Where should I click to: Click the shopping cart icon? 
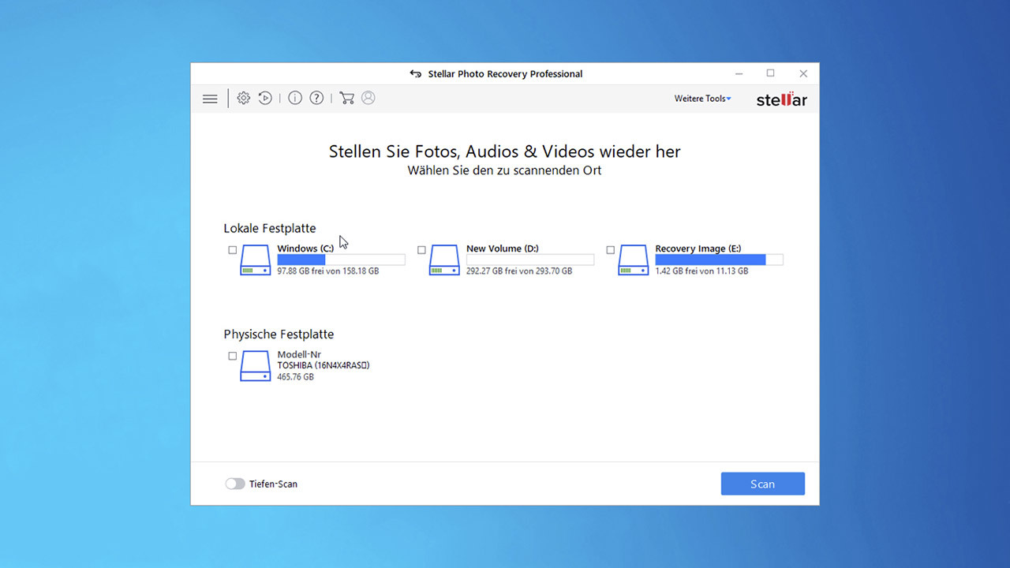(x=346, y=98)
